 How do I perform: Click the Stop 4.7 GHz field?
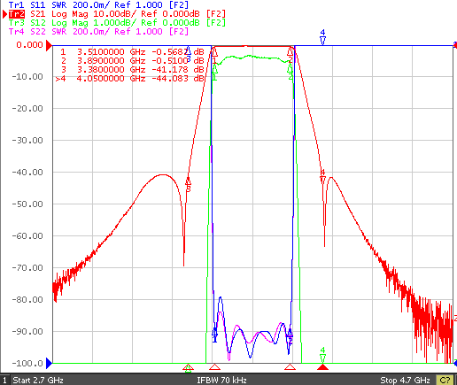click(x=405, y=380)
